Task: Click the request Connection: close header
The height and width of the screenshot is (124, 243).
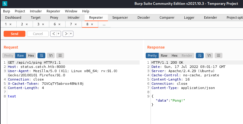Action: pos(26,79)
